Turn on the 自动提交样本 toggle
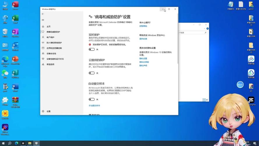This screenshot has width=259, height=146. tap(92, 99)
